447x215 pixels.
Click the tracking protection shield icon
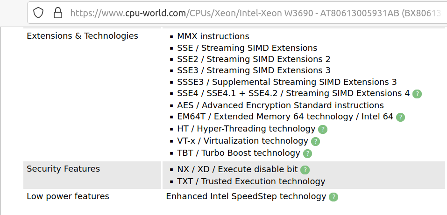pyautogui.click(x=38, y=12)
